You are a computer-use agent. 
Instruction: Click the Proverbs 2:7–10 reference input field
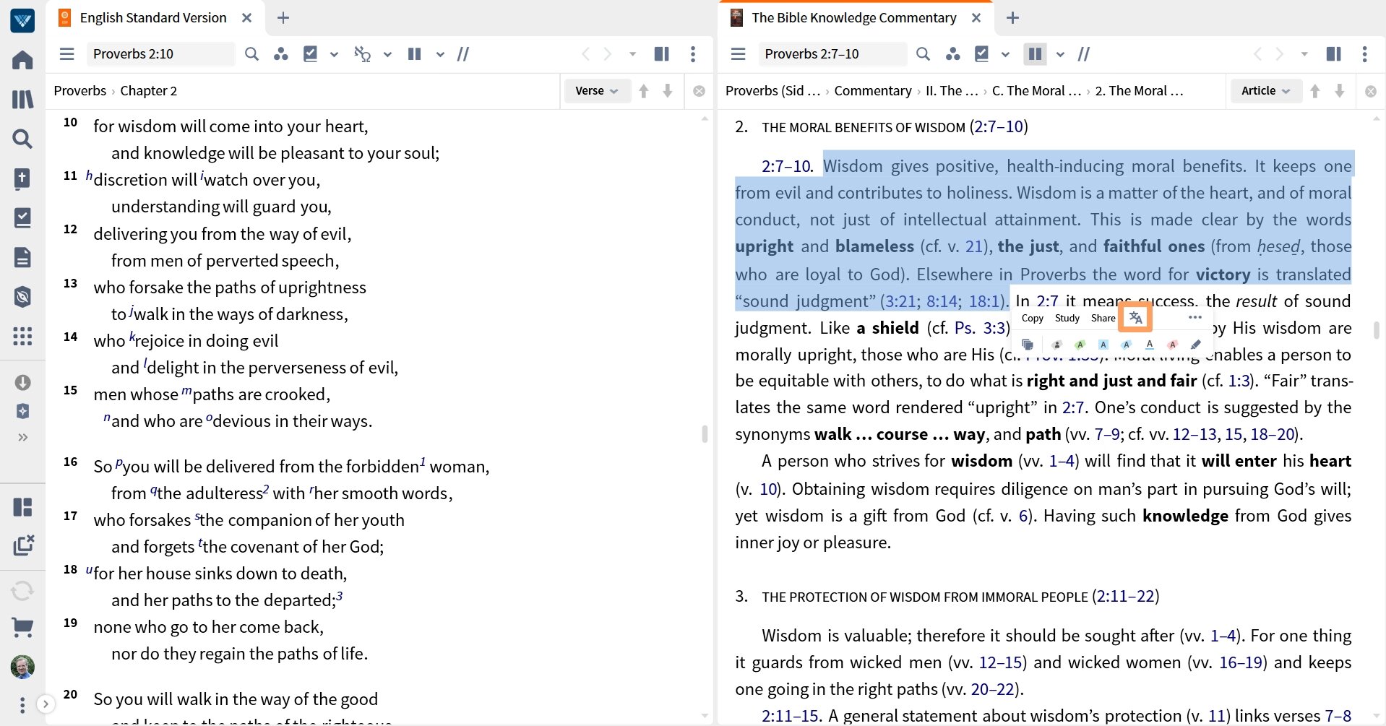click(x=832, y=53)
